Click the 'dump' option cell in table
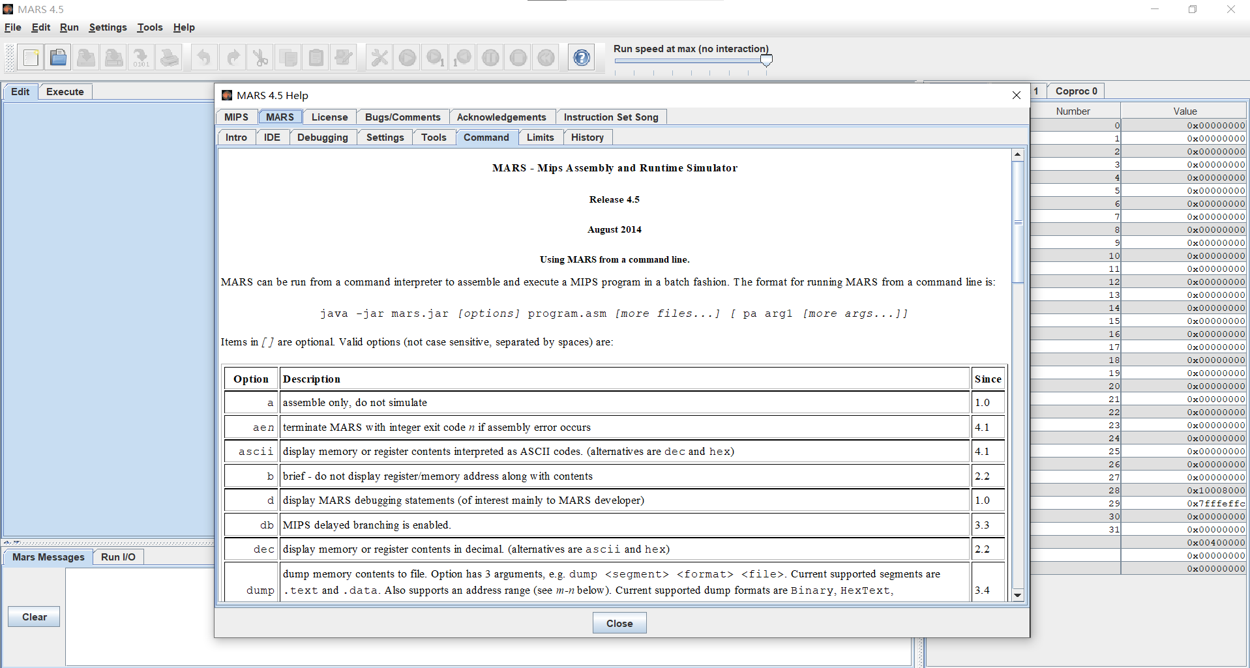The height and width of the screenshot is (668, 1250). coord(251,582)
